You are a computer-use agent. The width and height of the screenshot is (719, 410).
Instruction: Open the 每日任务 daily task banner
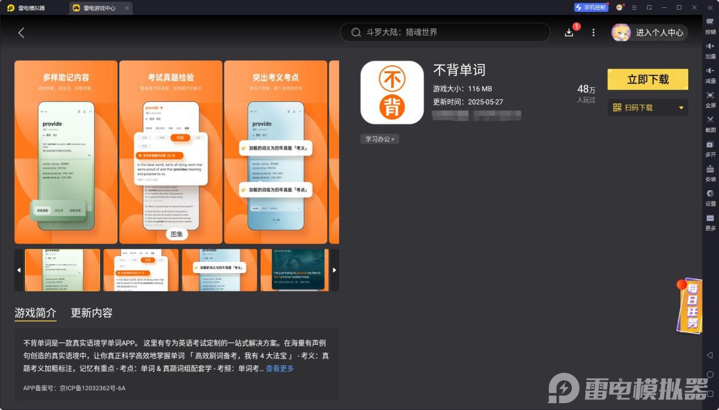click(689, 306)
